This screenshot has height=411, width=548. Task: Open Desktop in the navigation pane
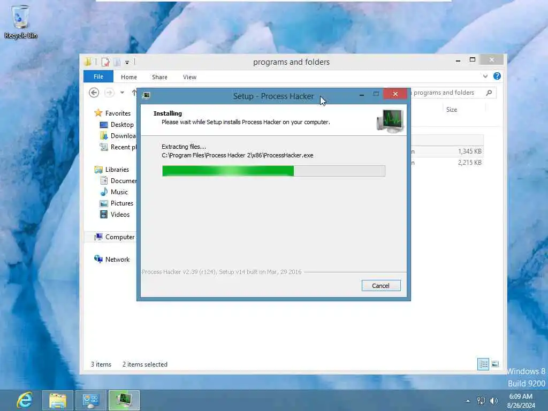[117, 124]
